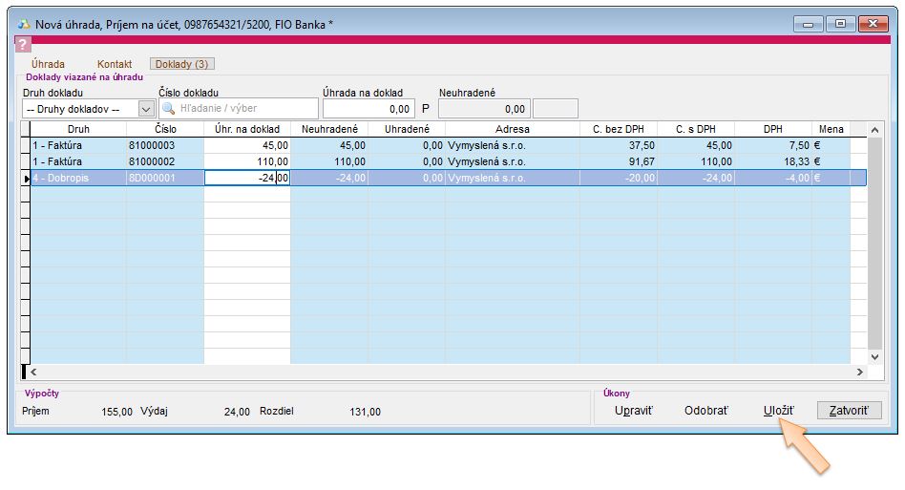Click the app icon in the title bar
The height and width of the screenshot is (490, 905).
[x=24, y=24]
